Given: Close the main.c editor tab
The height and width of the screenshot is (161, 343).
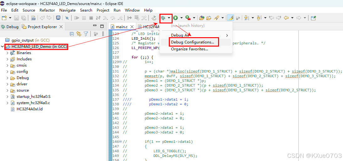Looking at the screenshot, I should click(x=132, y=27).
